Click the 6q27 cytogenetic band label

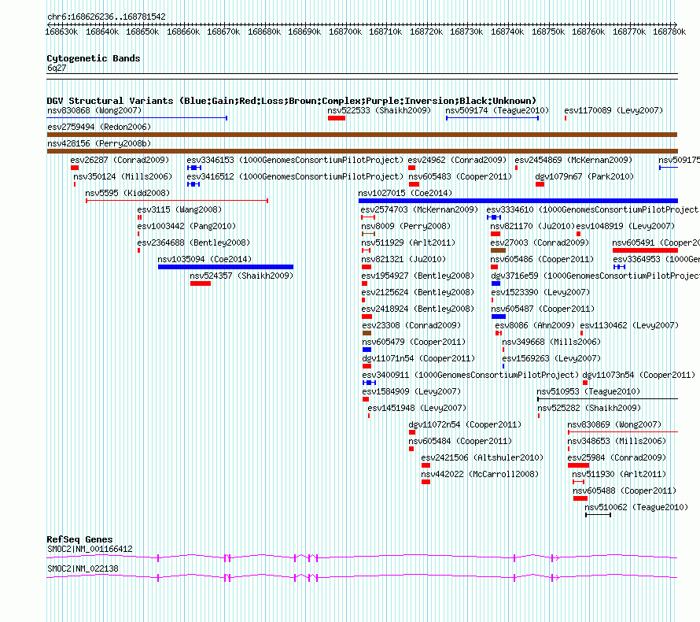tap(57, 68)
